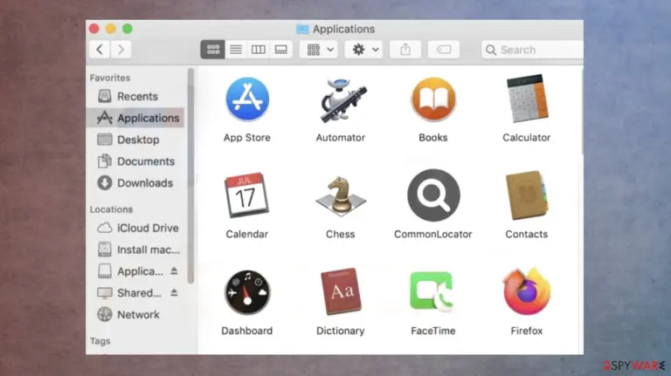The height and width of the screenshot is (376, 671).
Task: Click the Applications folder icon in title bar
Action: pos(302,29)
